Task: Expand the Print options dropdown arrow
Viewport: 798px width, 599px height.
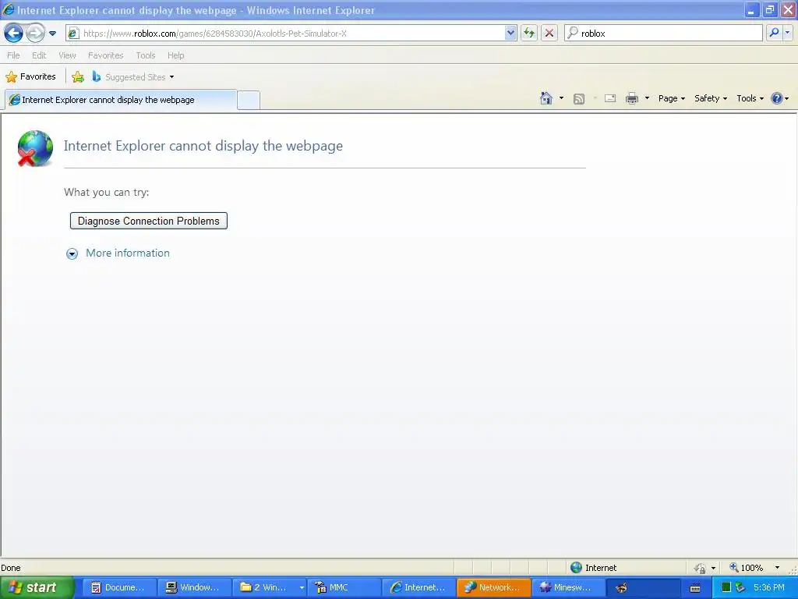Action: coord(647,98)
